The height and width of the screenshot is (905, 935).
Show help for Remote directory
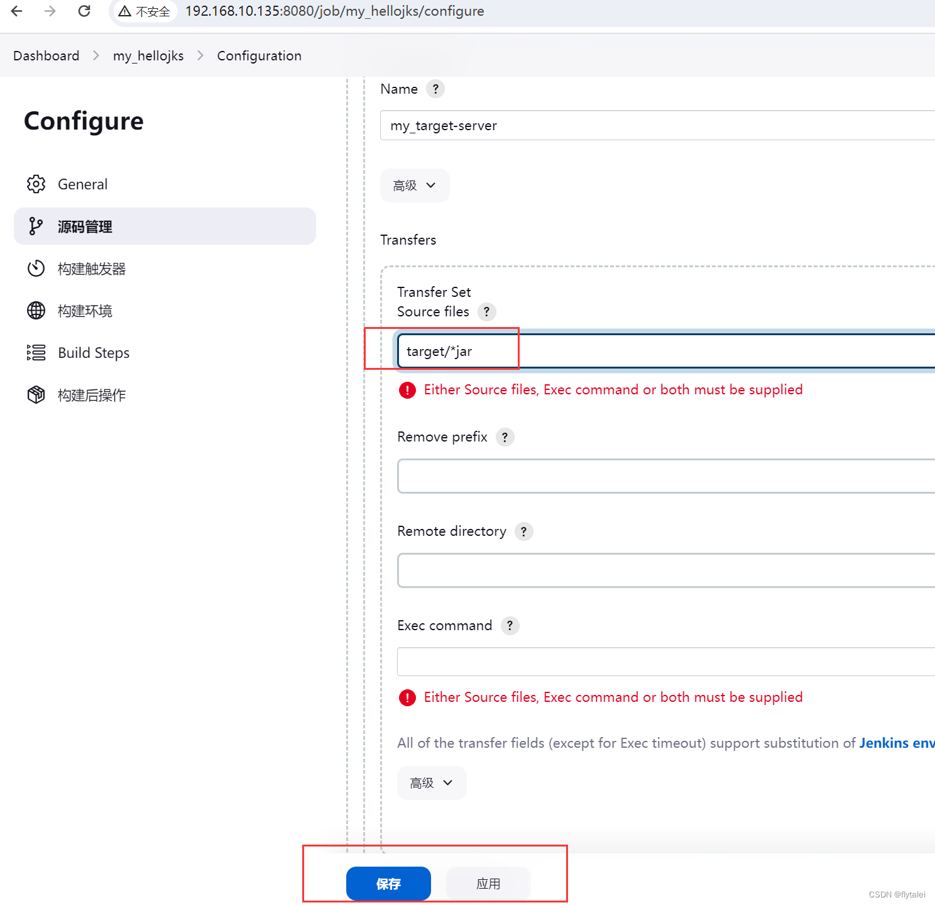(524, 531)
